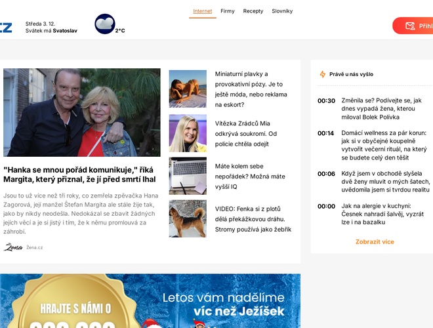This screenshot has height=328, width=433.
Task: Select the Slovníky tab
Action: tap(282, 11)
